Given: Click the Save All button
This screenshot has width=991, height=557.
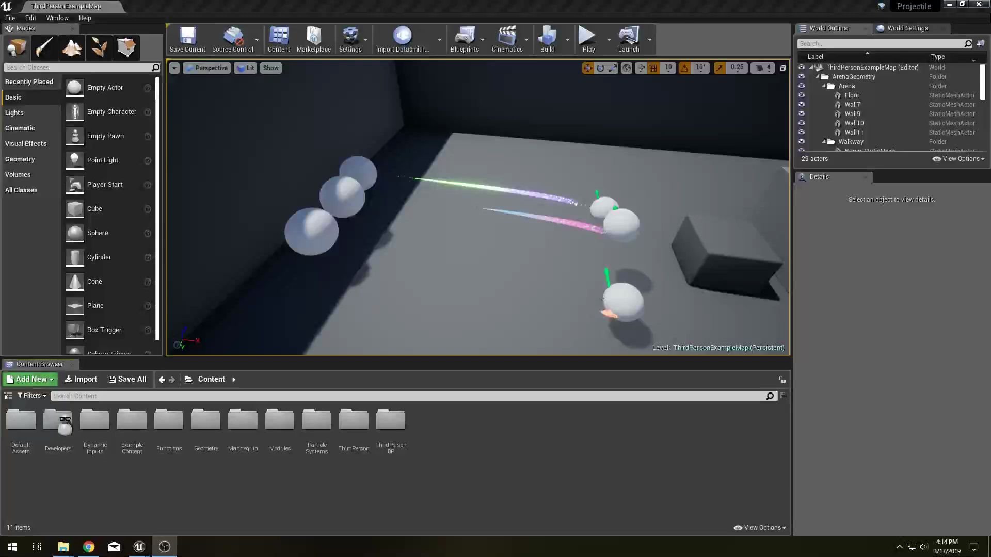Looking at the screenshot, I should point(127,379).
